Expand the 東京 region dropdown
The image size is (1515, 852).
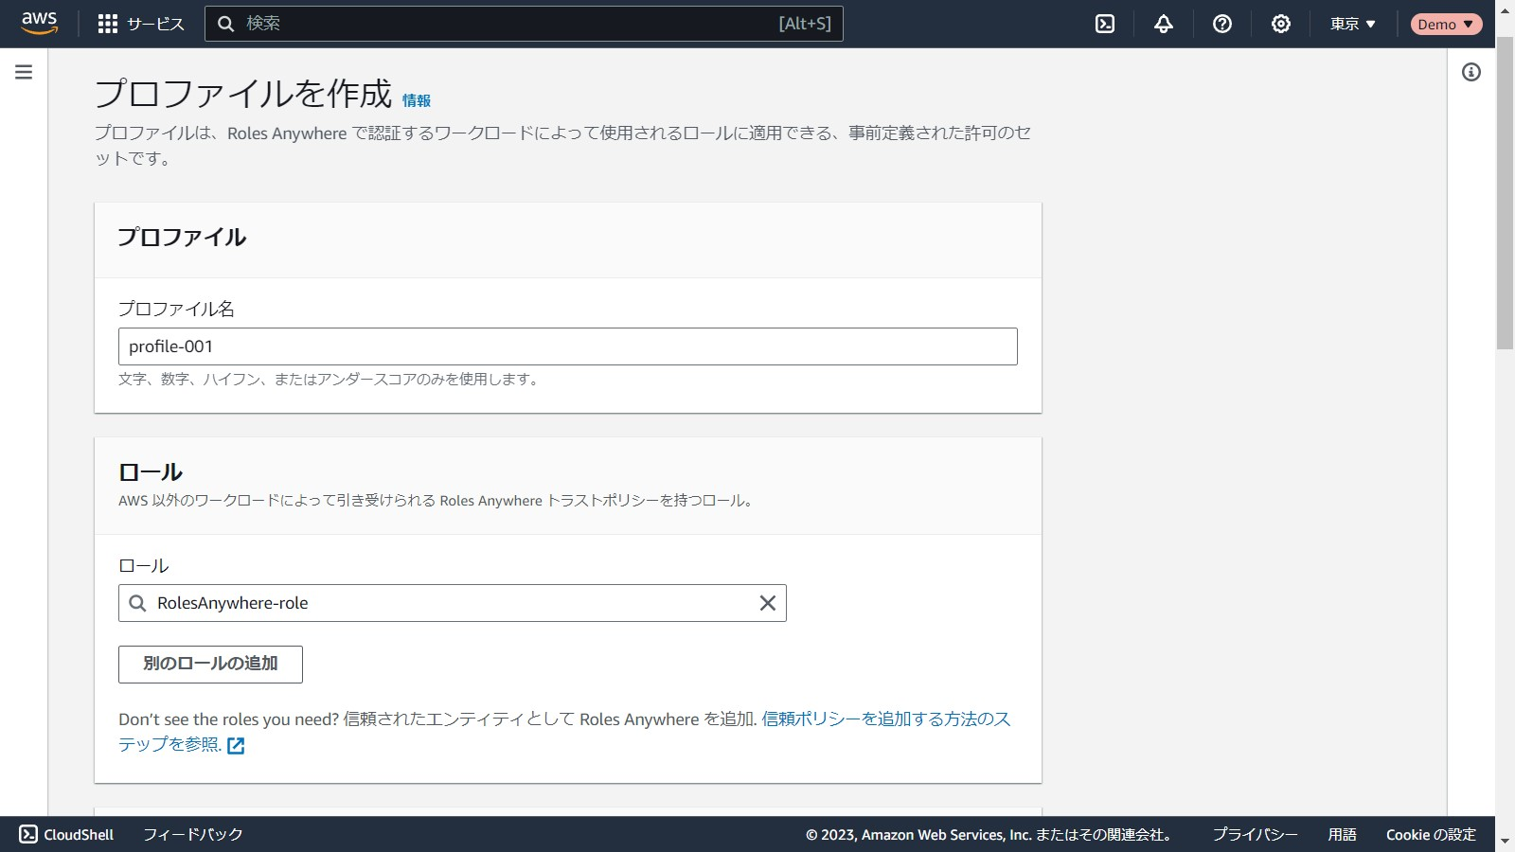tap(1352, 24)
